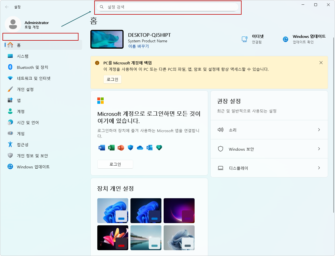Click the 권장 설정 heading
The image size is (335, 256).
pyautogui.click(x=229, y=101)
